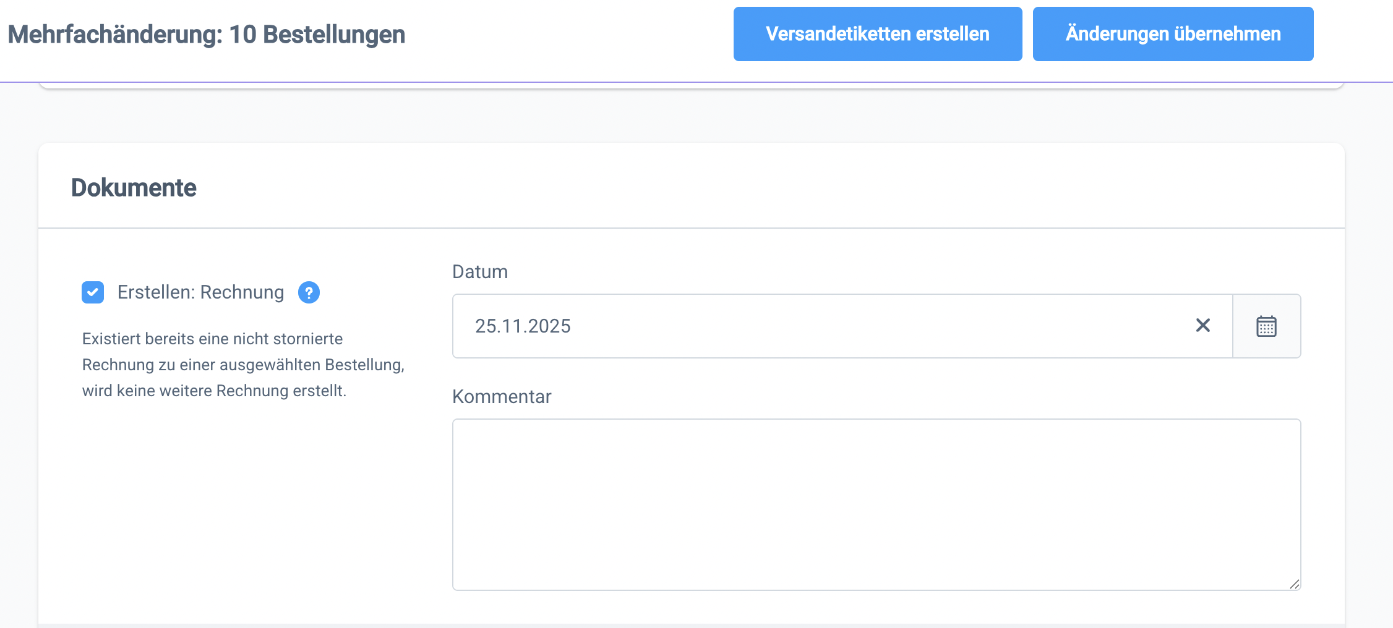Click the Mehrfachänderung: 10 Bestellungen title
Viewport: 1393px width, 628px height.
[206, 34]
